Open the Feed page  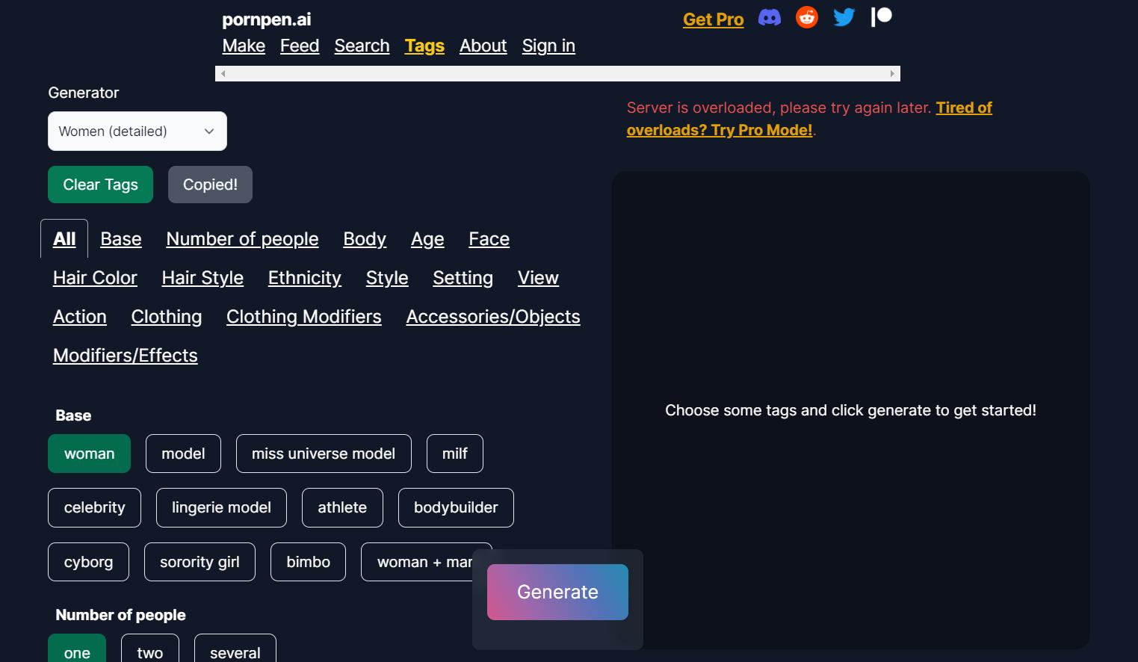300,46
